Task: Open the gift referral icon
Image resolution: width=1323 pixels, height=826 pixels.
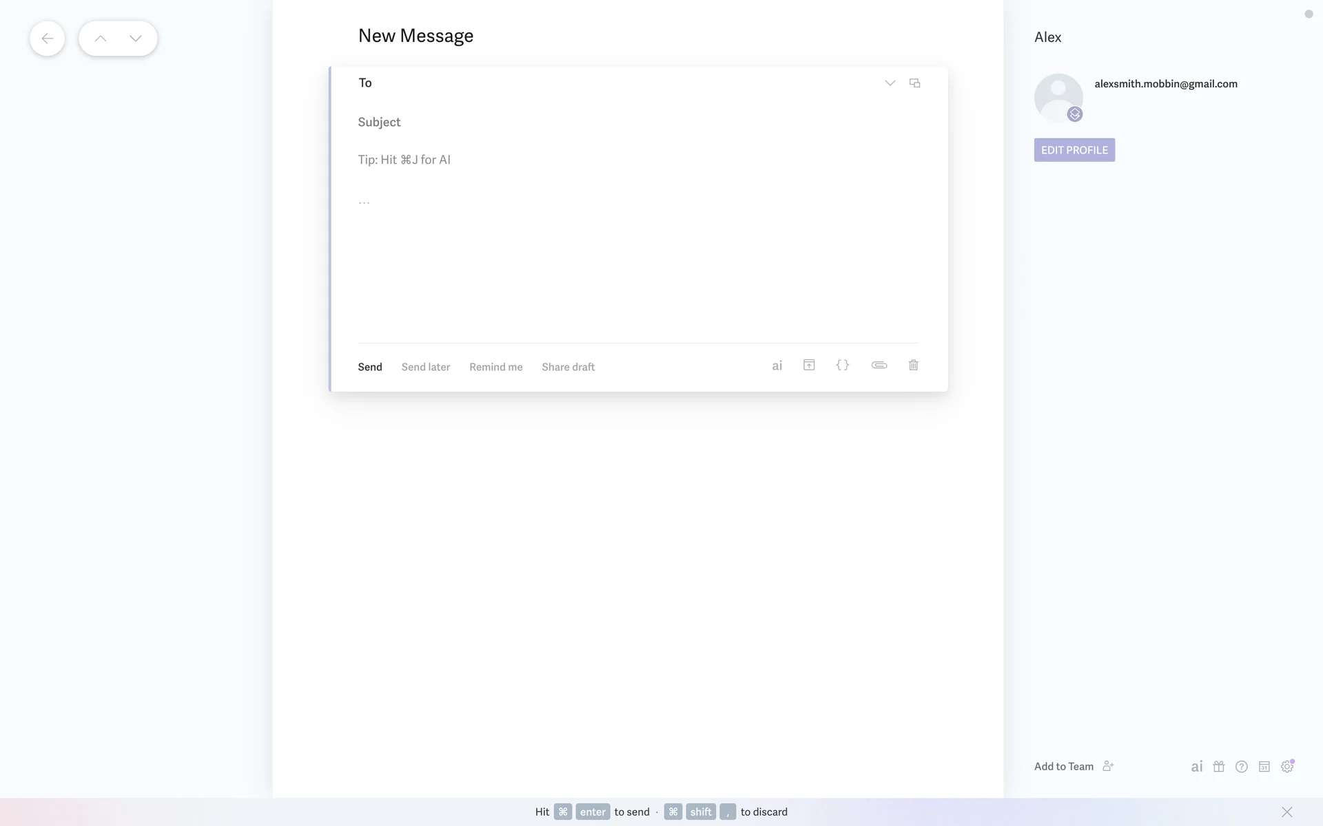Action: [x=1218, y=767]
